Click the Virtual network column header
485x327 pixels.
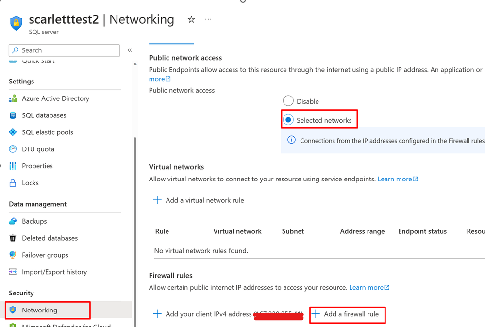(237, 231)
